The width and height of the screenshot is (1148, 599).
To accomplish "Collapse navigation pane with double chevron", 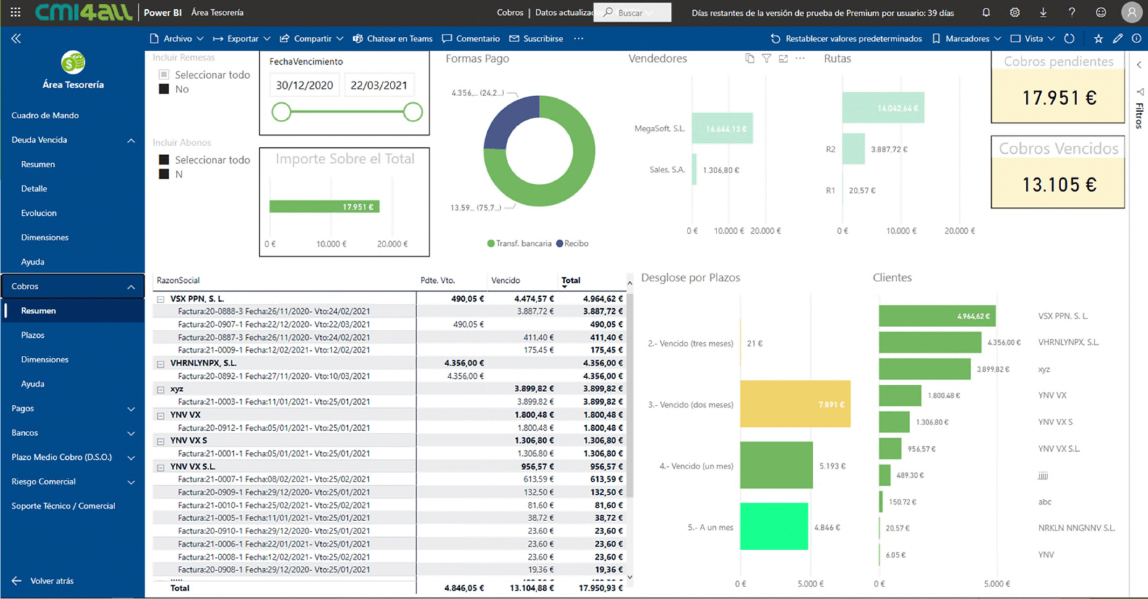I will click(16, 39).
